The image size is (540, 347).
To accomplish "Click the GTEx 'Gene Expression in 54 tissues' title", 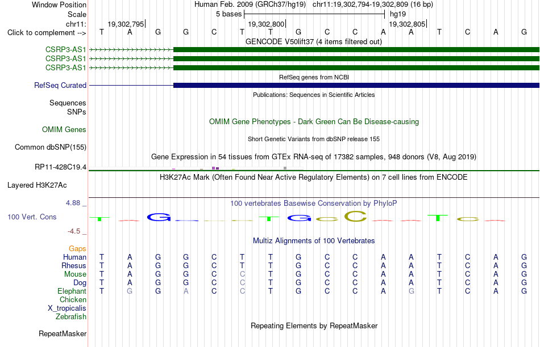I will point(314,157).
